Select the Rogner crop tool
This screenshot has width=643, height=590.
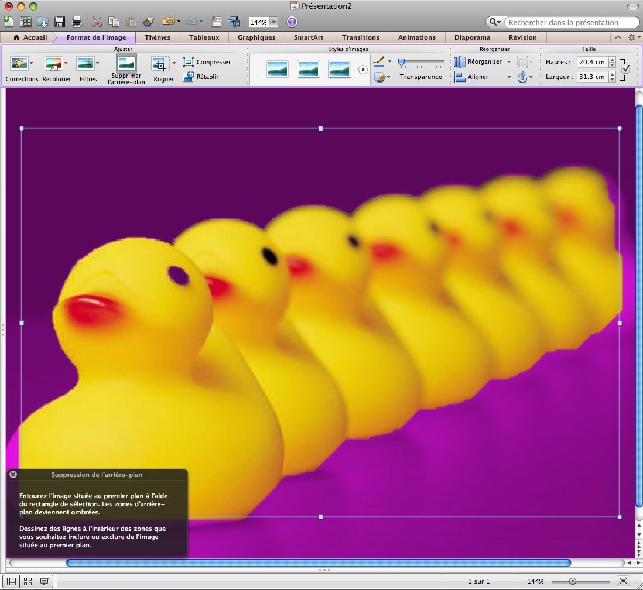click(x=159, y=64)
